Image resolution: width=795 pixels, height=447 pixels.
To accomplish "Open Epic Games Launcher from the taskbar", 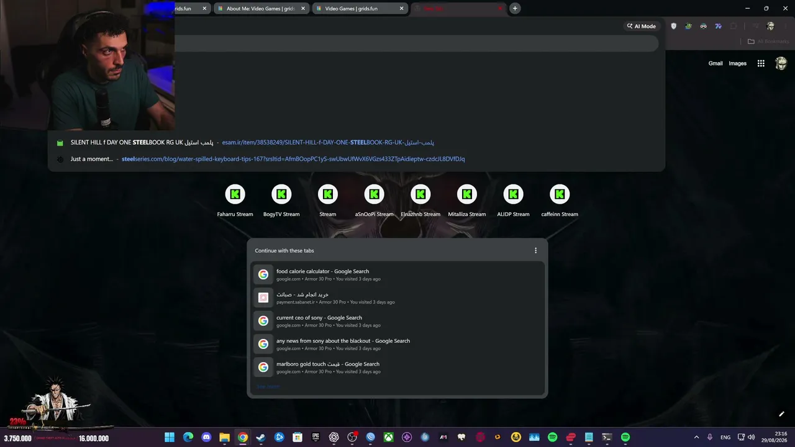I will pyautogui.click(x=316, y=437).
